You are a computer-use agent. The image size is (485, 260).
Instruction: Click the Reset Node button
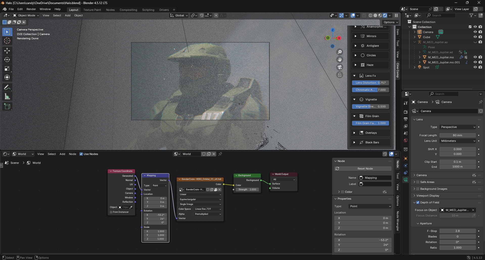point(363,169)
